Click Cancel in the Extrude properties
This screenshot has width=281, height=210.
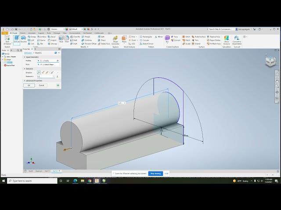41,85
